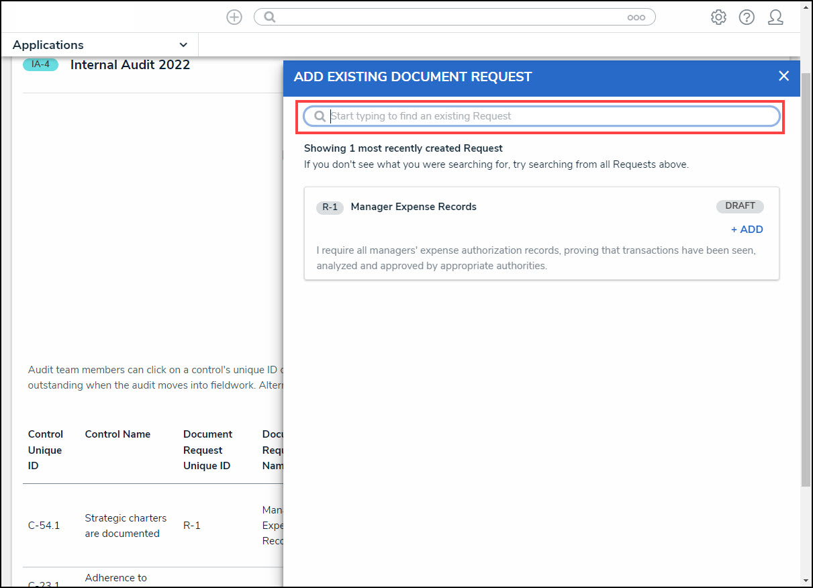The height and width of the screenshot is (588, 813).
Task: Click the Strategic charters are documented cell
Action: pyautogui.click(x=126, y=526)
